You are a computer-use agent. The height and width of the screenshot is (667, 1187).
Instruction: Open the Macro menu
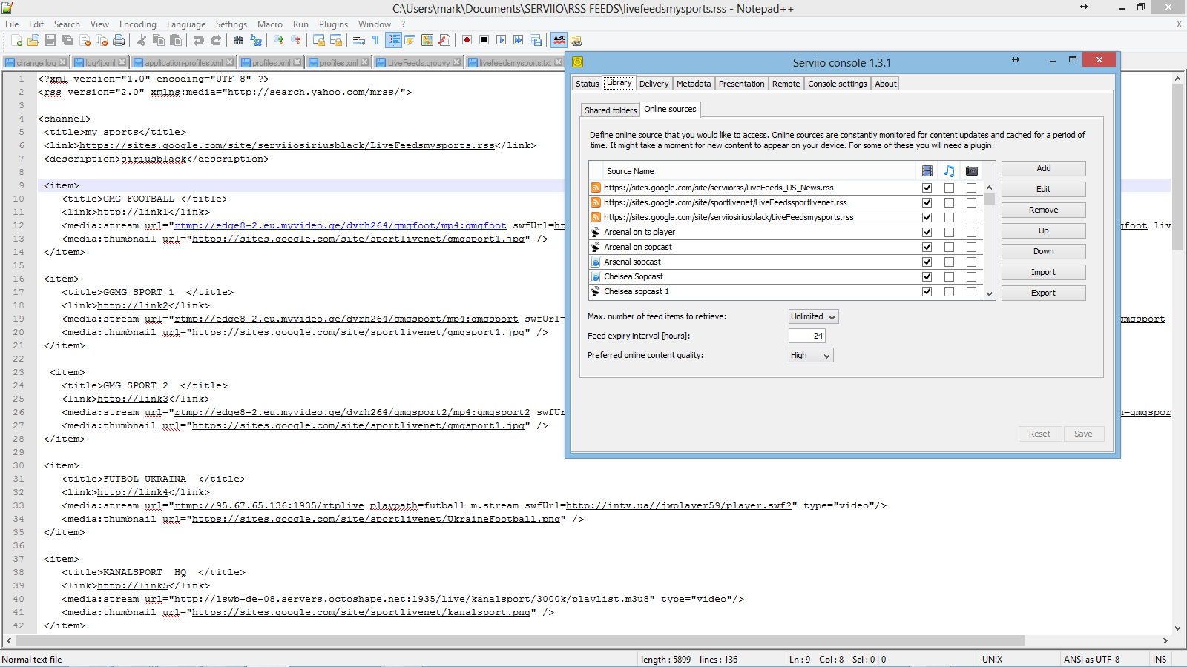pos(270,24)
